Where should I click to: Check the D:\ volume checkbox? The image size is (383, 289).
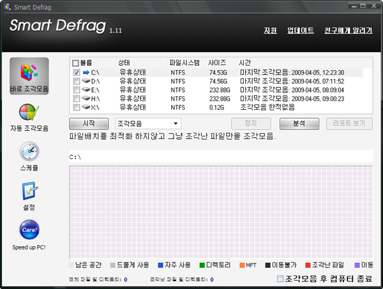[77, 81]
